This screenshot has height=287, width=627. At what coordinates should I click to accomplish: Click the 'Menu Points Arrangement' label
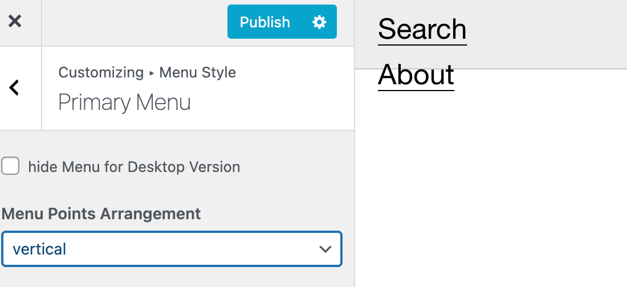101,214
